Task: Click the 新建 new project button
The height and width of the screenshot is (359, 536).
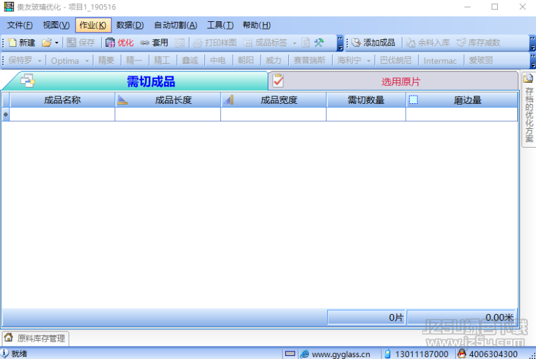Action: coord(22,43)
